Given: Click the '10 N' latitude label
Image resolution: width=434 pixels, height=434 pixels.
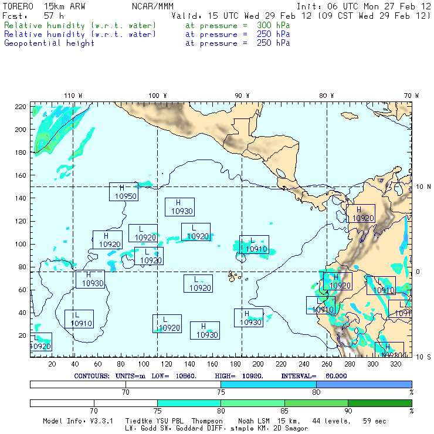Looking at the screenshot, I should pyautogui.click(x=423, y=187).
